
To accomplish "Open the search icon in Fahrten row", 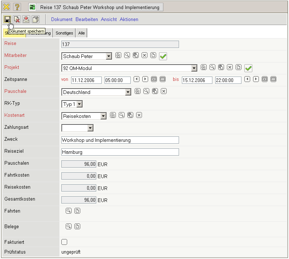I will pos(68,211).
